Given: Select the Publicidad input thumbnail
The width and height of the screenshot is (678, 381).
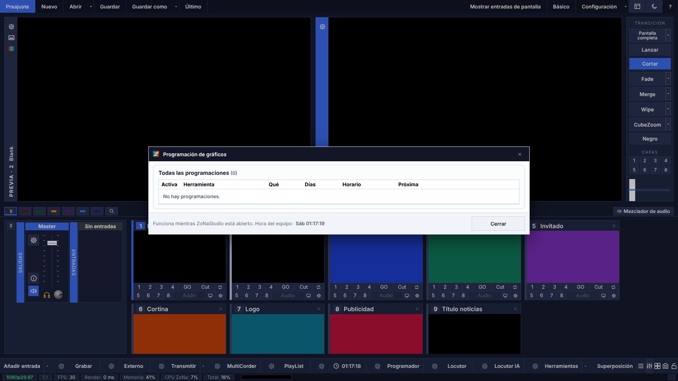Looking at the screenshot, I should (x=376, y=334).
